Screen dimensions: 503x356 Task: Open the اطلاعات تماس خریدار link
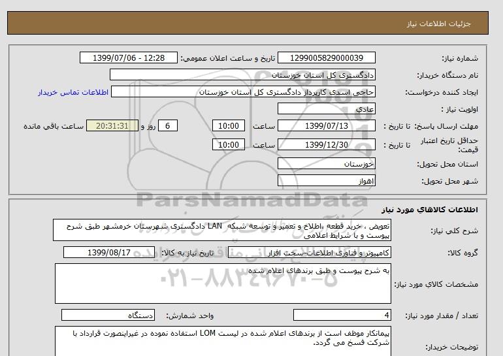click(73, 92)
